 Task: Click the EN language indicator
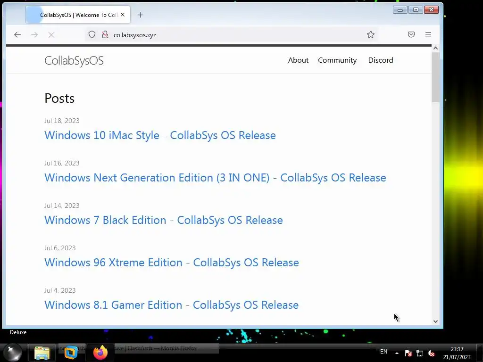[383, 352]
